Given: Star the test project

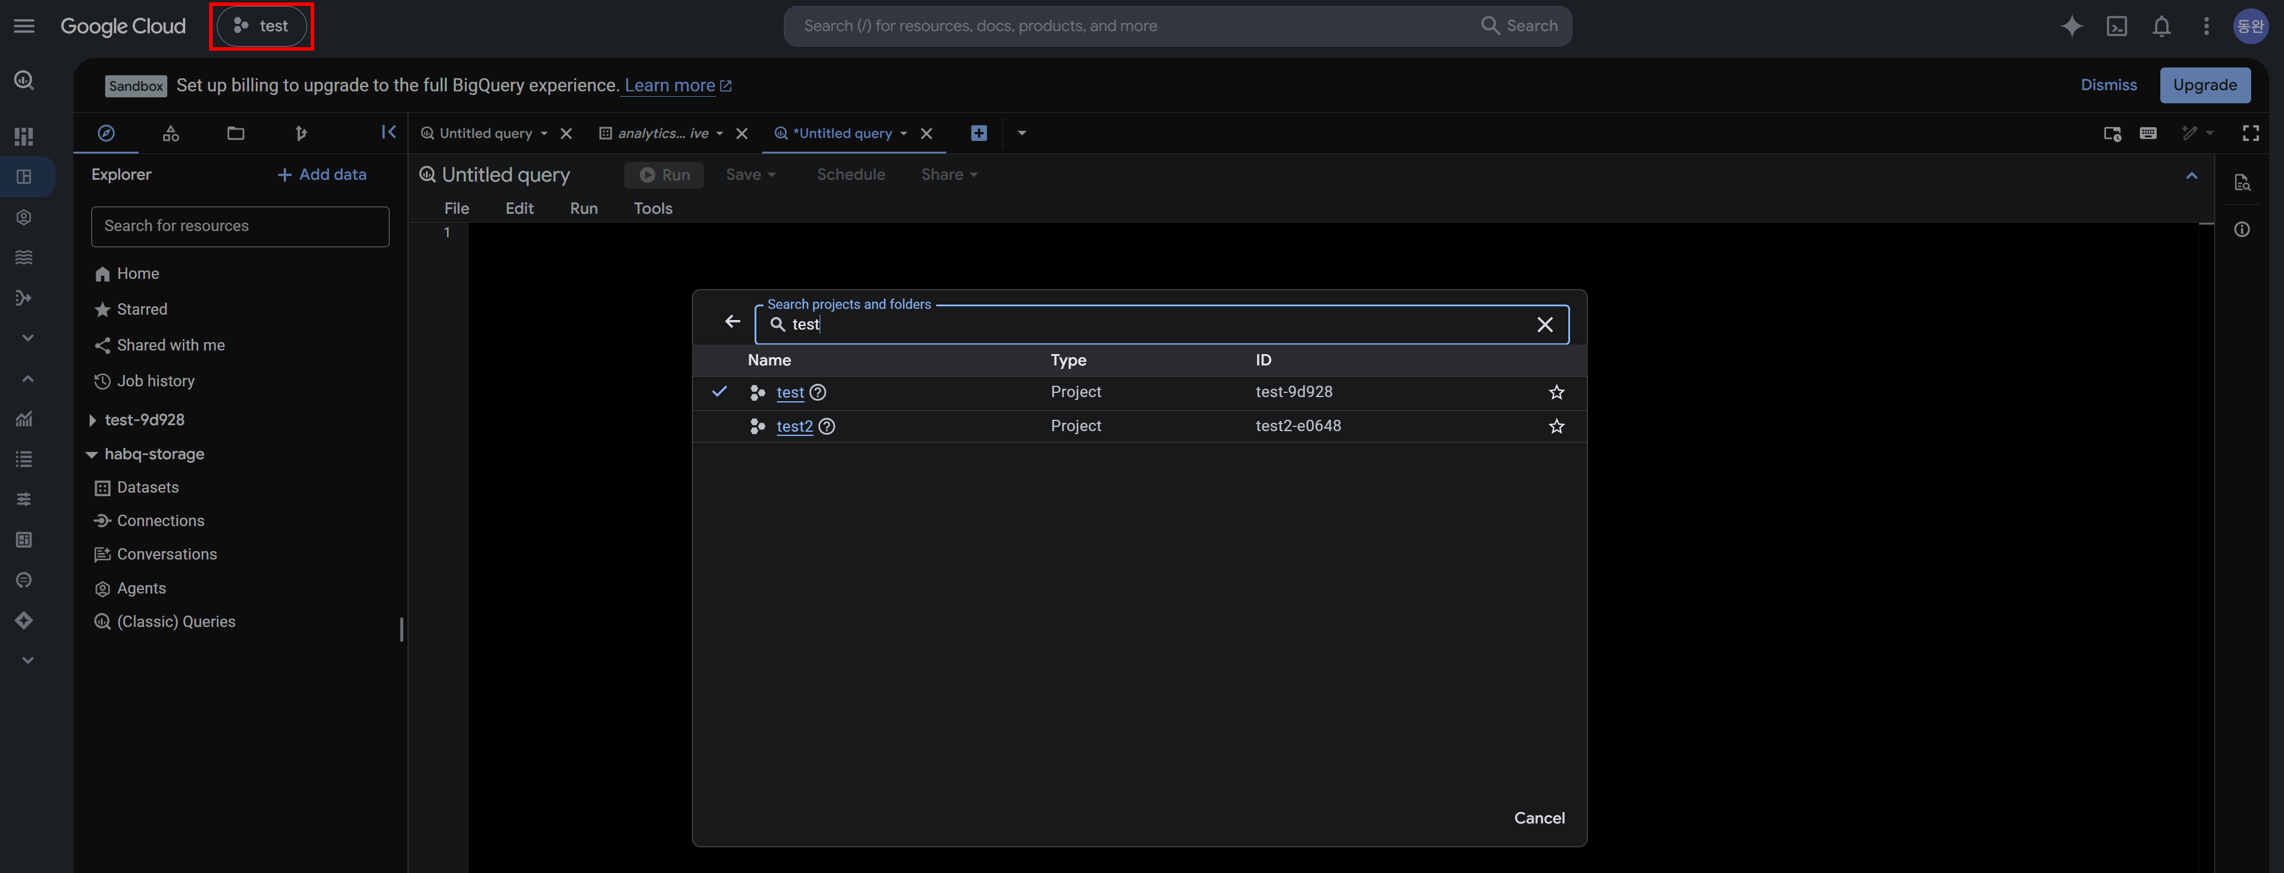Looking at the screenshot, I should point(1556,392).
